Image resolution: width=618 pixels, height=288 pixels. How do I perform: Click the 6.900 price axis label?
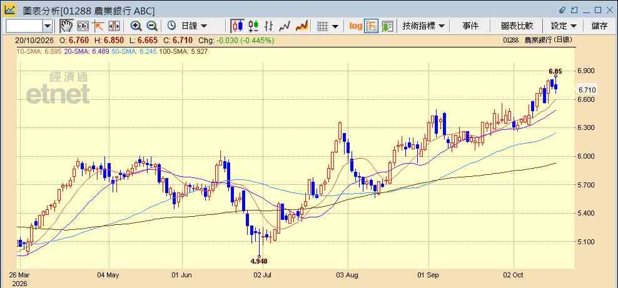(x=586, y=71)
